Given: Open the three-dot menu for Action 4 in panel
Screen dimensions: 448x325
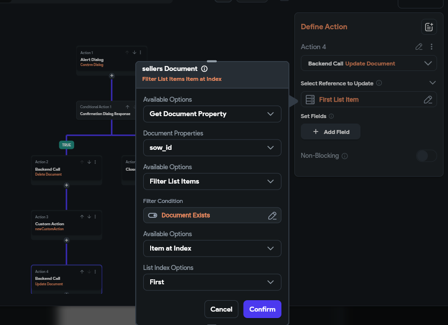Looking at the screenshot, I should pos(432,47).
